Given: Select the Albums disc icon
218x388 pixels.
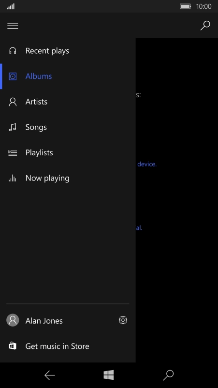Looking at the screenshot, I should coord(13,76).
